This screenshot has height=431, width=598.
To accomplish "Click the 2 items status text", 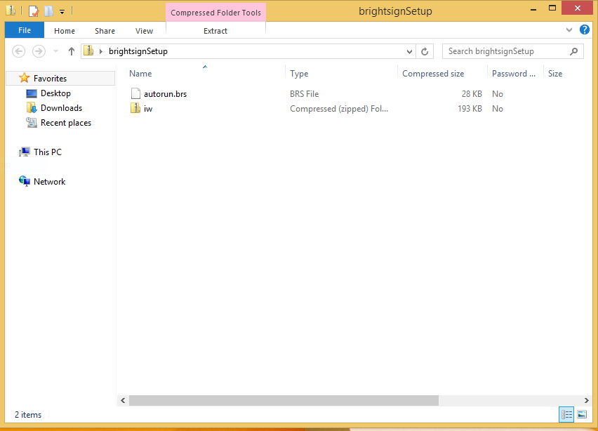I will (28, 415).
